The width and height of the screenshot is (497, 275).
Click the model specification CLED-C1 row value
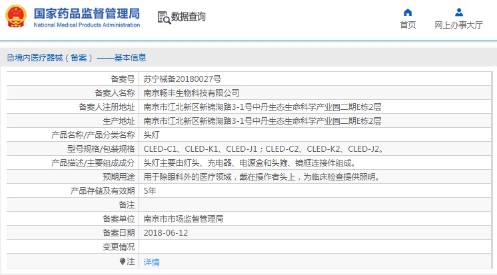[263, 148]
